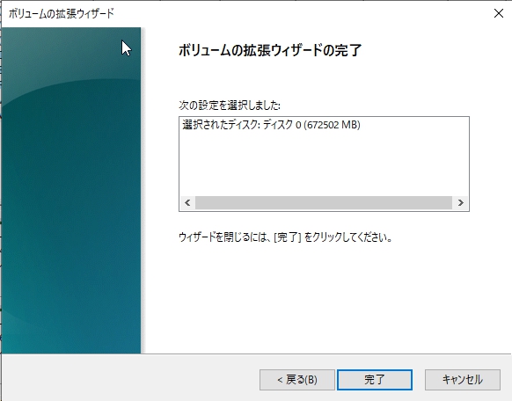The height and width of the screenshot is (401, 512).
Task: Click the right scroll arrow in settings box
Action: [460, 202]
